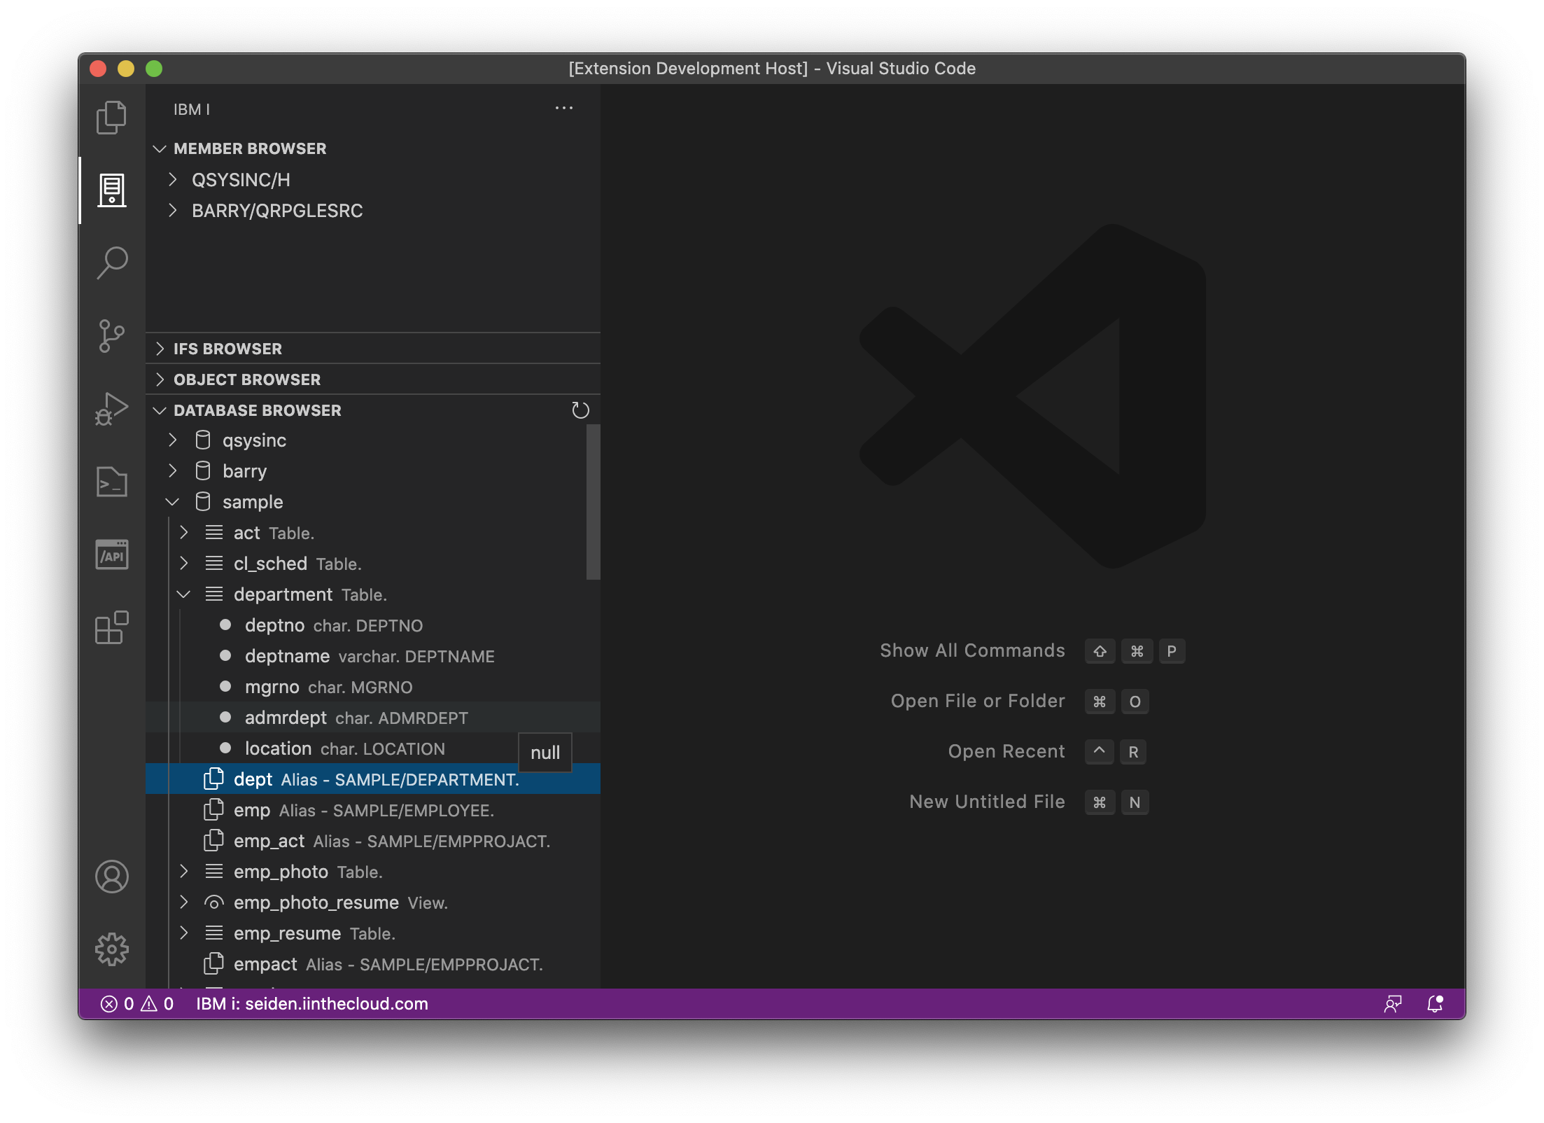1544x1123 pixels.
Task: Collapse the department table fields
Action: (x=185, y=594)
